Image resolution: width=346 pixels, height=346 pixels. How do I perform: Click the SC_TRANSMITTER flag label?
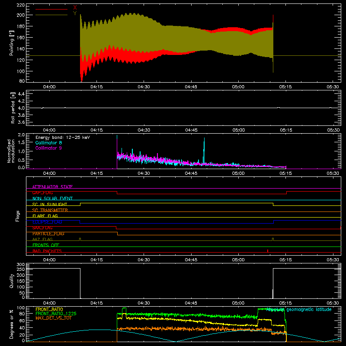tap(50, 210)
